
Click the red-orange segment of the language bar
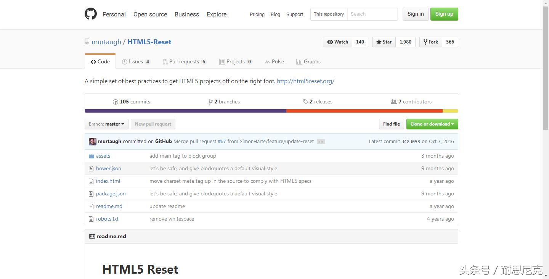click(x=364, y=111)
